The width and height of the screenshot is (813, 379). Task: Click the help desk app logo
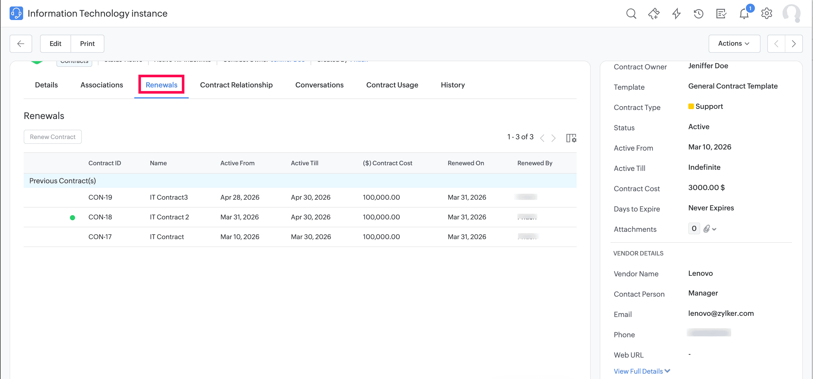pos(16,13)
